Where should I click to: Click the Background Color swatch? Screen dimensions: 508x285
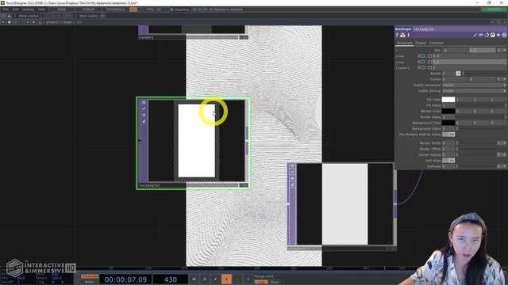[448, 123]
